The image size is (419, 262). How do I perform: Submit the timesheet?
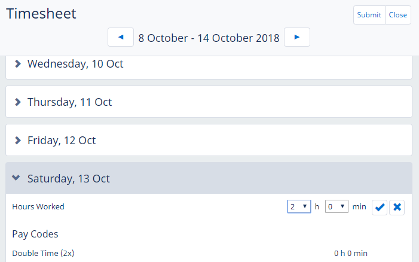[x=369, y=15]
